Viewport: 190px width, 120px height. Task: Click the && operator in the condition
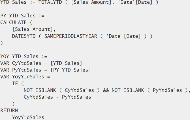[x=106, y=90]
